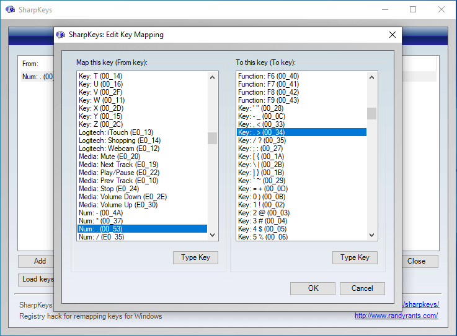Select 'Key: W (00_11)' in From list
Screen dimensions: 457x336
tap(143, 100)
